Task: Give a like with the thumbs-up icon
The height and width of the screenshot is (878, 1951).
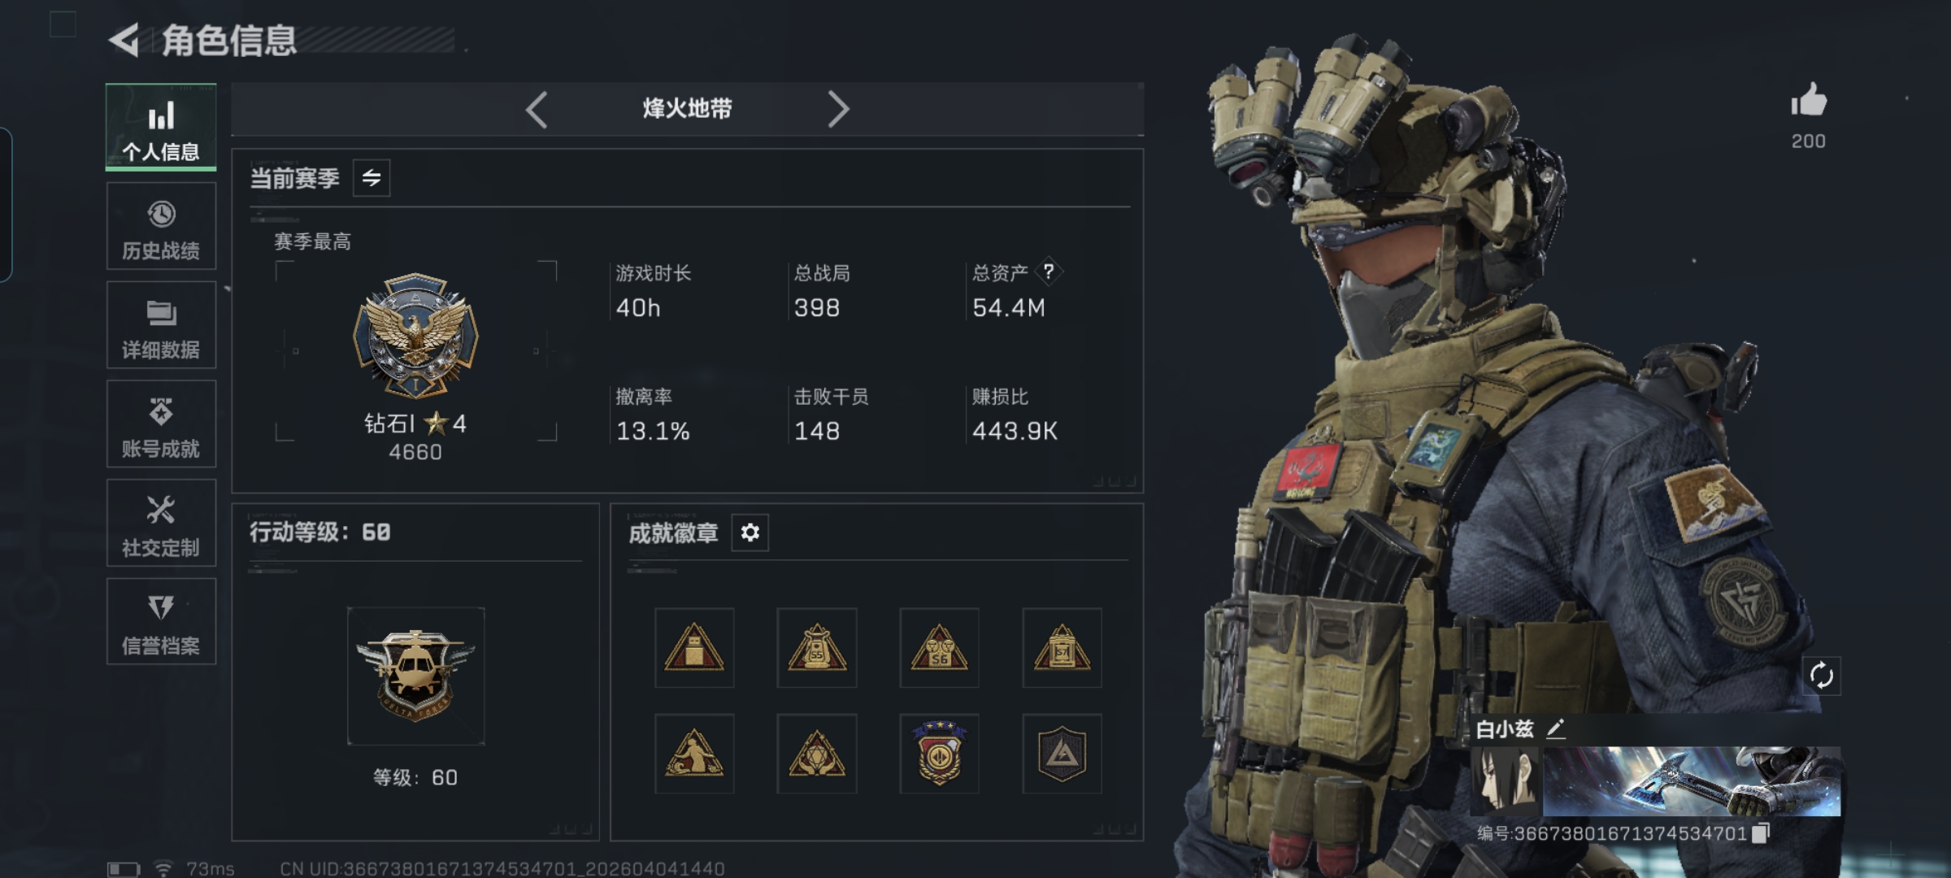Action: [x=1809, y=102]
